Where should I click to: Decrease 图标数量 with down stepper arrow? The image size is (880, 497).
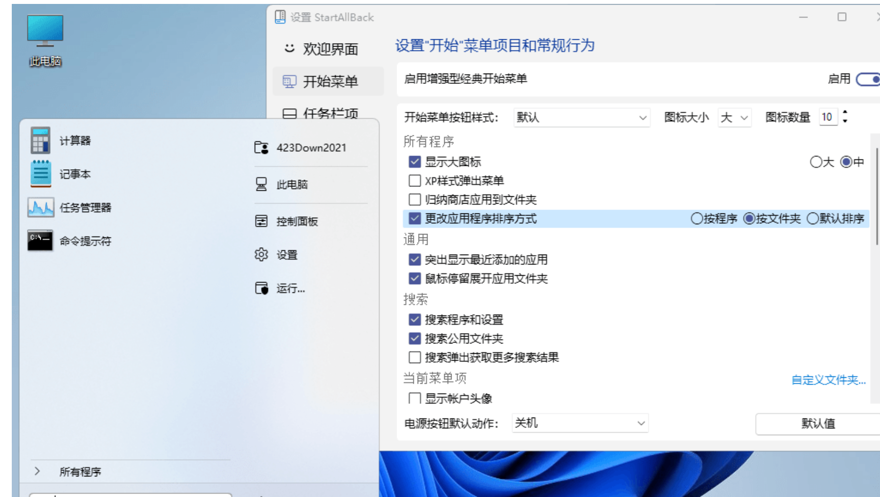coord(845,121)
